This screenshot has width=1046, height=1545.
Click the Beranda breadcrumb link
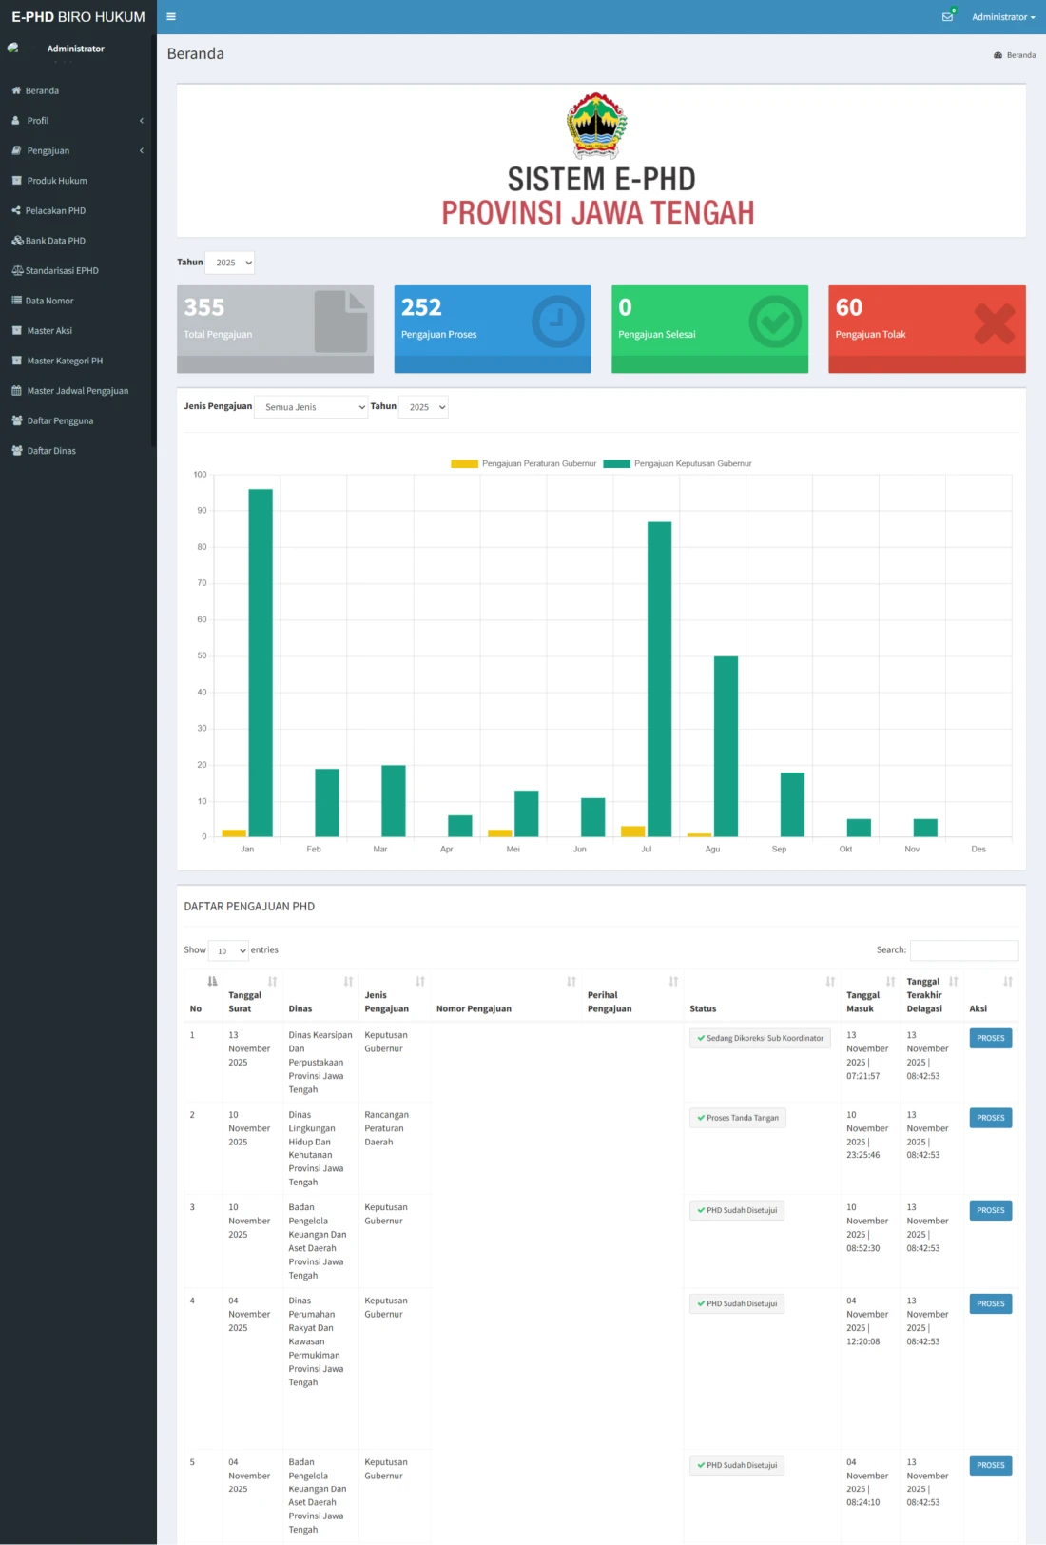pyautogui.click(x=1019, y=55)
